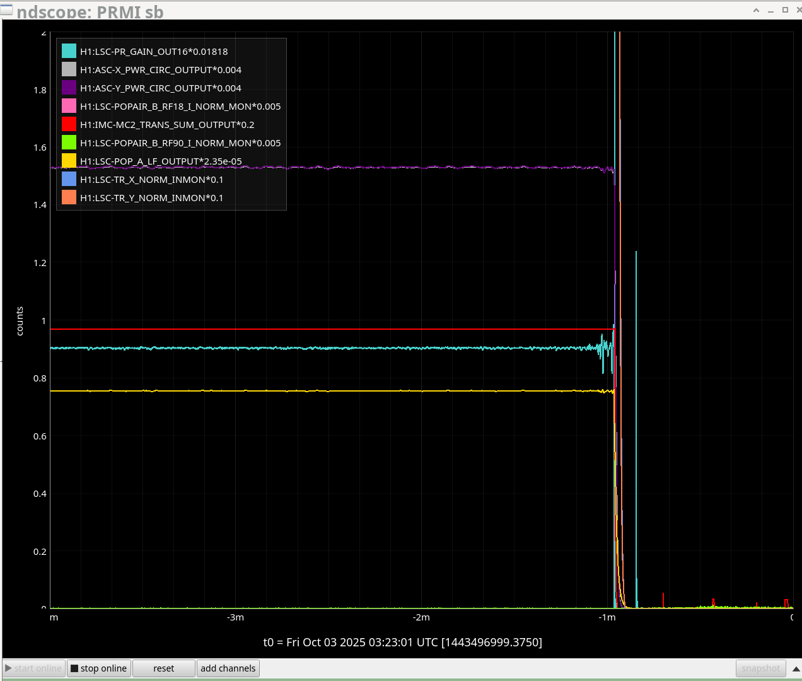The width and height of the screenshot is (802, 681).
Task: Select the pink POPAIR_B_RF18 legend swatch
Action: (69, 107)
